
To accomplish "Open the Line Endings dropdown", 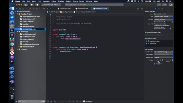I will (163, 54).
